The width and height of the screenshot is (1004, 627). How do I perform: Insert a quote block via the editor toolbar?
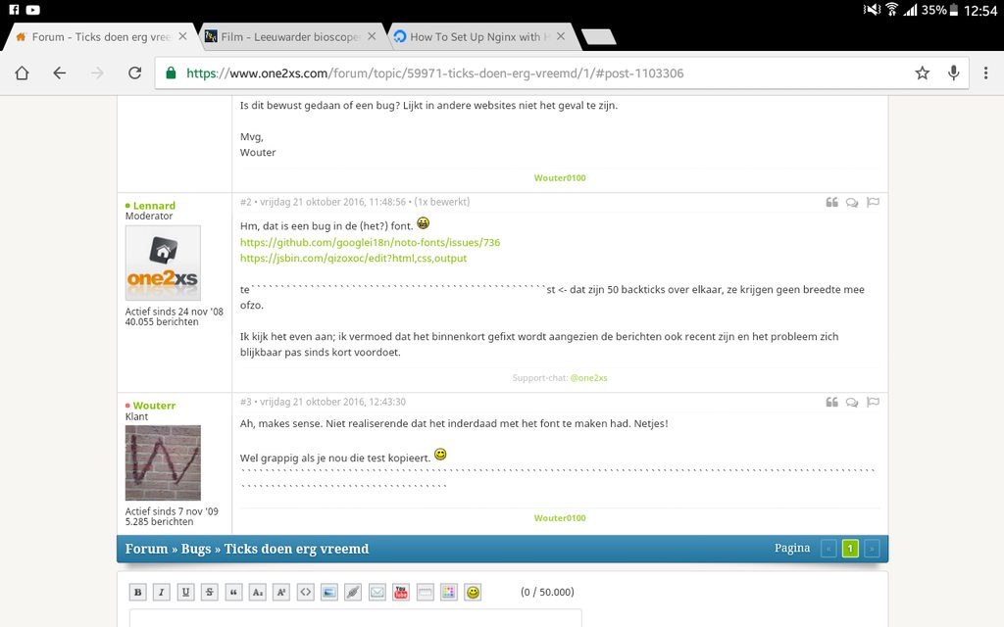point(233,593)
